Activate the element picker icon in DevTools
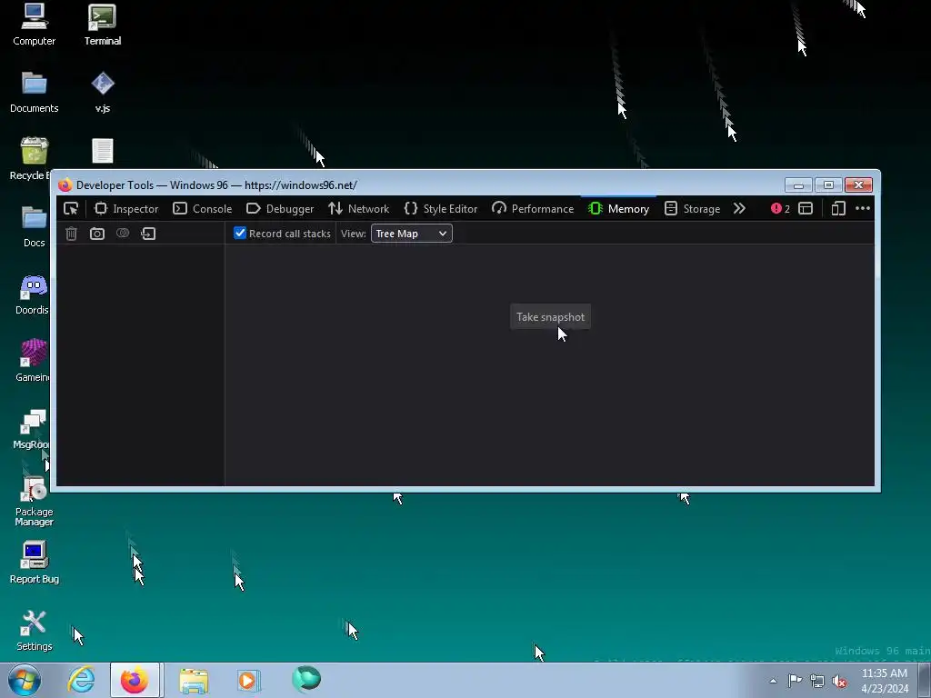Viewport: 931px width, 698px height. pyautogui.click(x=71, y=209)
